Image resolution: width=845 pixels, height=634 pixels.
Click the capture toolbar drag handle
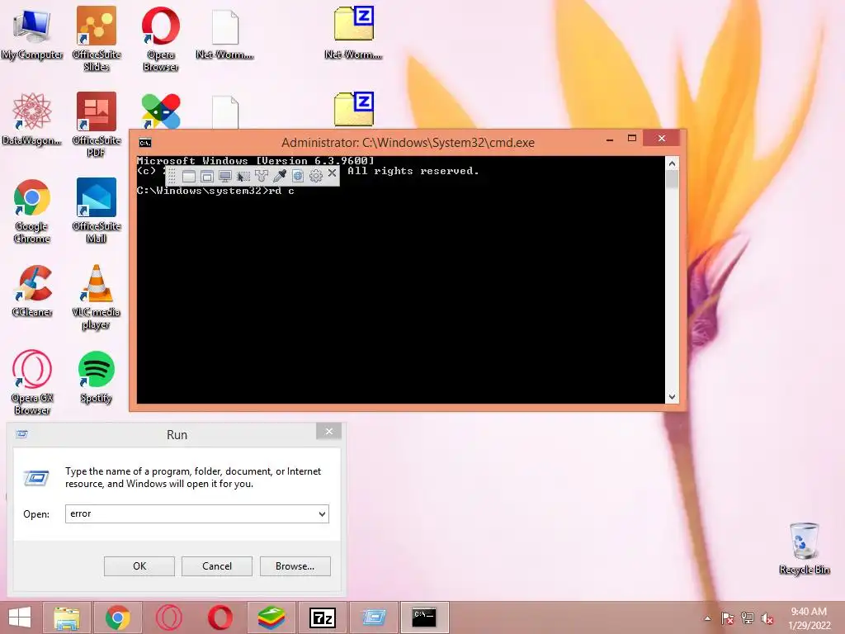[172, 177]
